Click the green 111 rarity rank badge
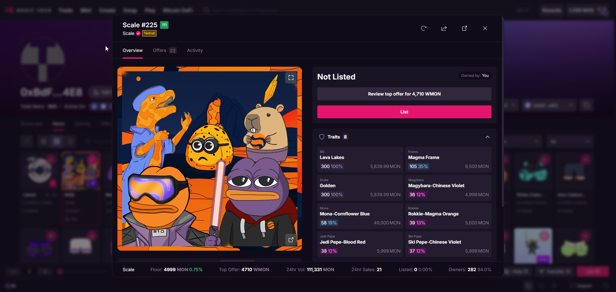The image size is (616, 292). coord(164,25)
